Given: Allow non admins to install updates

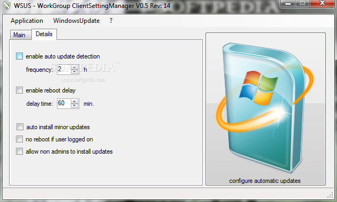Looking at the screenshot, I should (x=19, y=151).
